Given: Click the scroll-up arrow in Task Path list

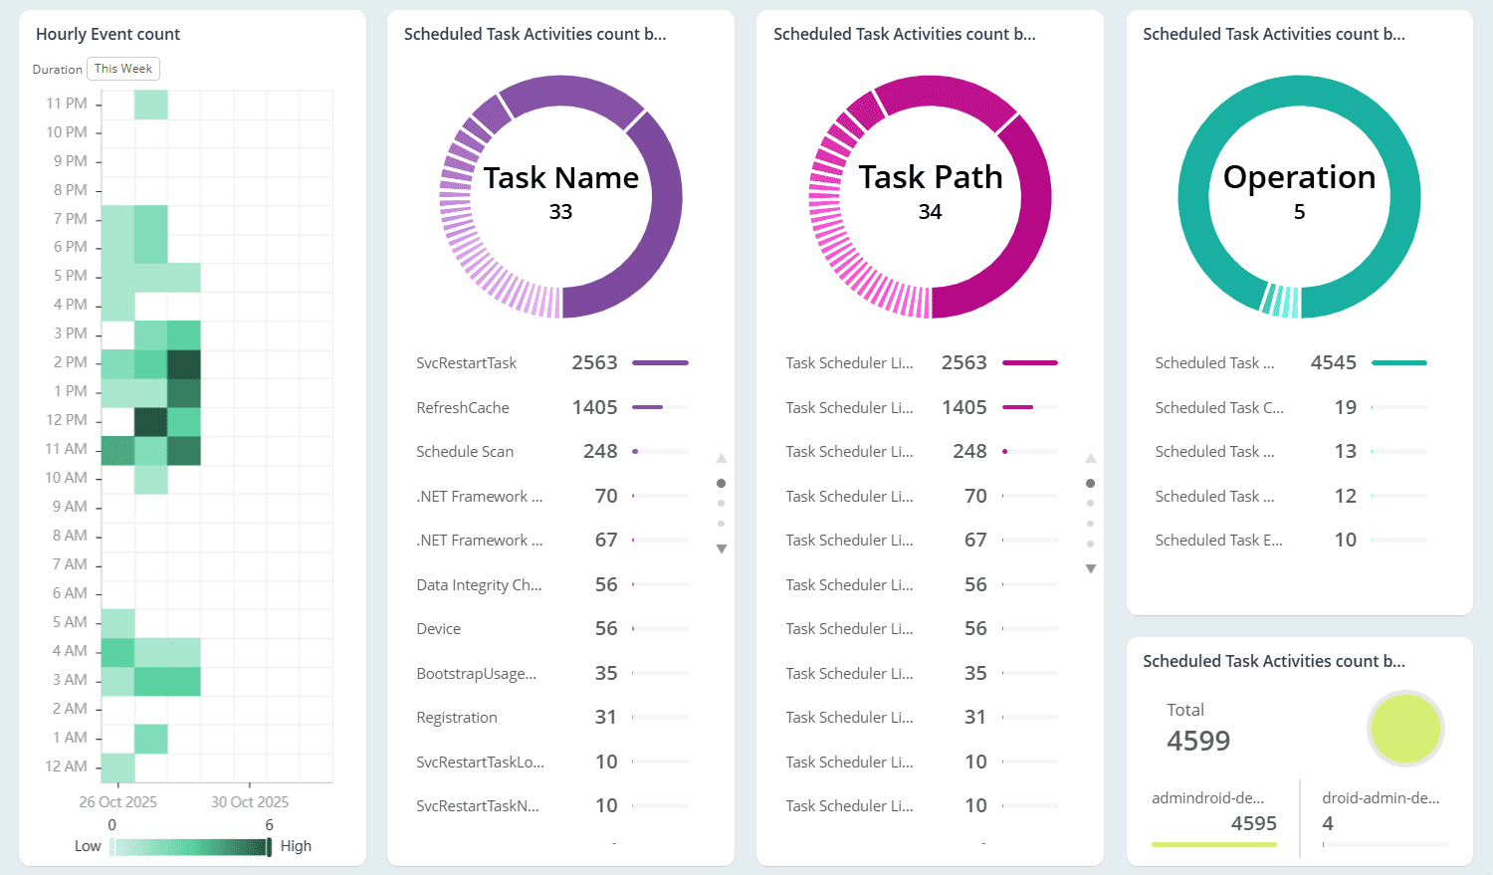Looking at the screenshot, I should coord(1090,457).
